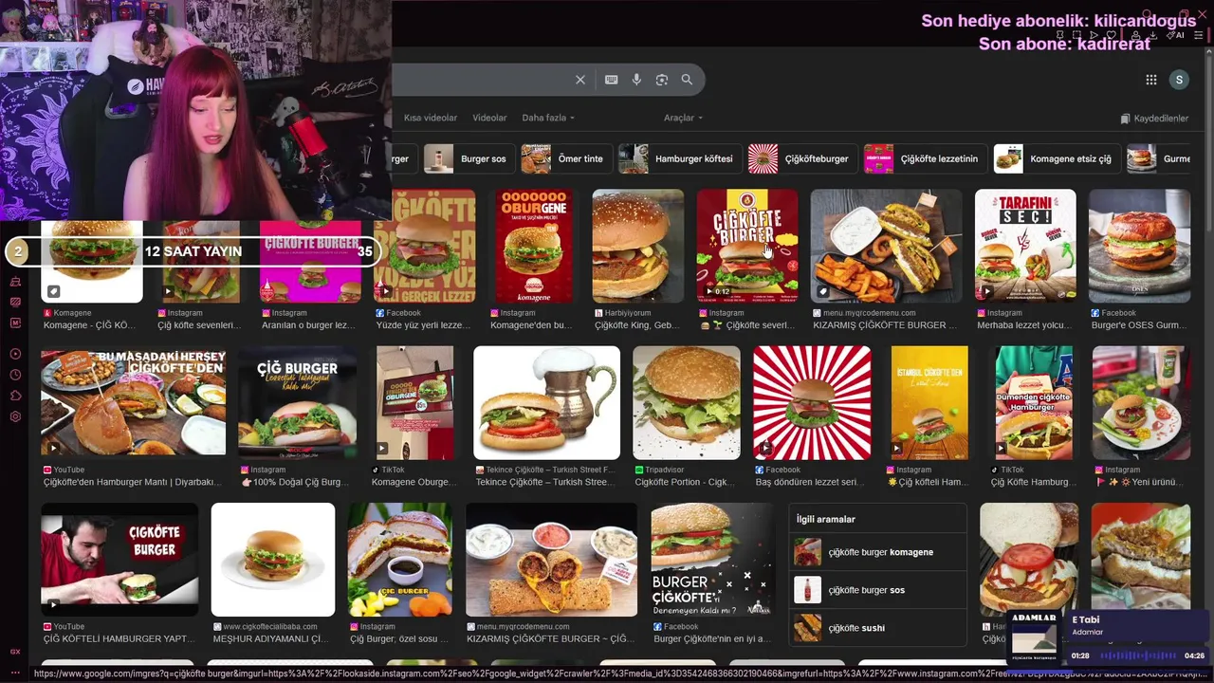Open the sliced wraps with sauces image
The height and width of the screenshot is (683, 1214).
[x=551, y=560]
